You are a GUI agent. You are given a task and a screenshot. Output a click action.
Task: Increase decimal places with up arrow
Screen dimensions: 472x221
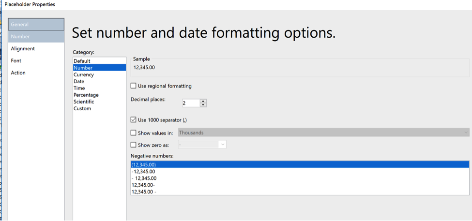203,101
